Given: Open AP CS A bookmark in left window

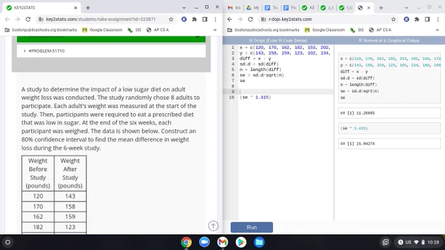Looking at the screenshot, I should coord(158,30).
